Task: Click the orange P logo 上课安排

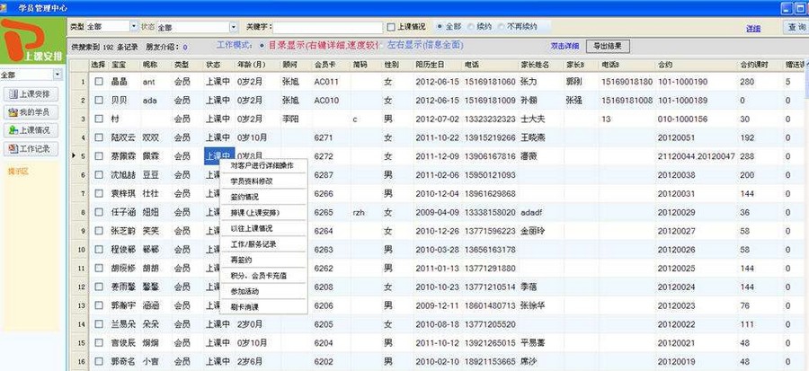Action: pyautogui.click(x=33, y=41)
